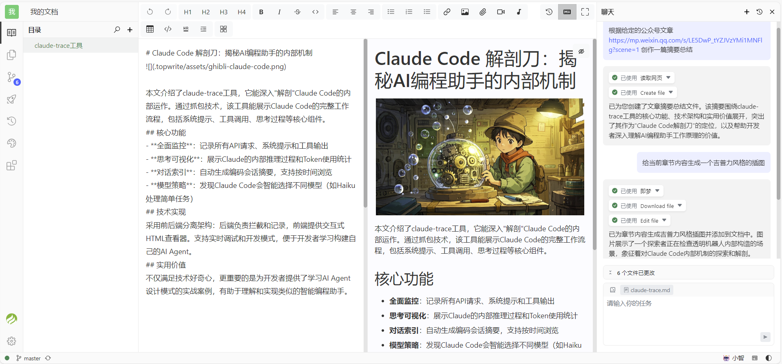Toggle dark/light theme in status bar
782x364 pixels.
(769, 358)
